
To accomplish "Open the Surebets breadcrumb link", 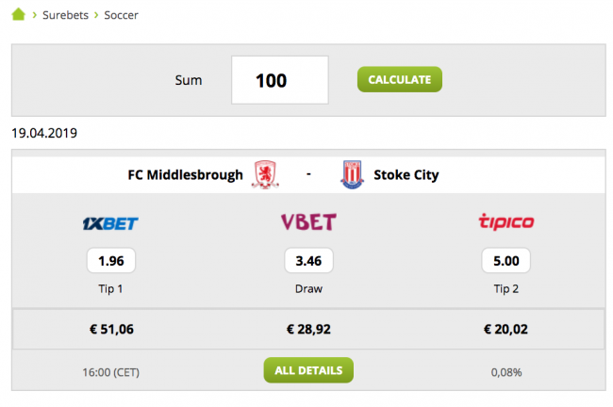I will [x=65, y=15].
